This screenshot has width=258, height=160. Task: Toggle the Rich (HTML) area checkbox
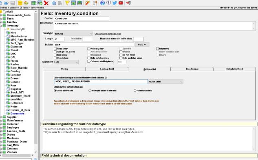55,52
